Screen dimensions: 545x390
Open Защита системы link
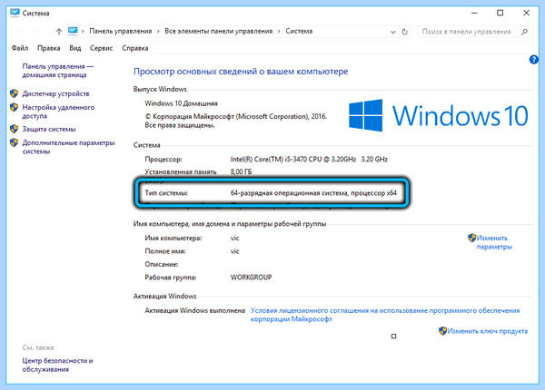[49, 129]
